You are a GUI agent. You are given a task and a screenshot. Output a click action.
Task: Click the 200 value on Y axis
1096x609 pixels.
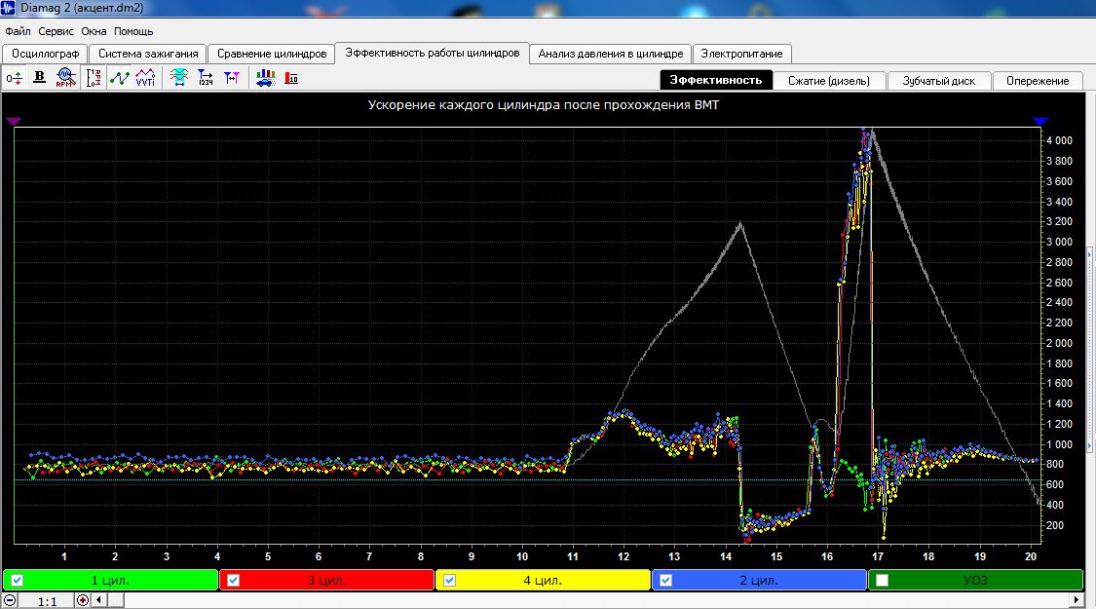[x=1055, y=526]
